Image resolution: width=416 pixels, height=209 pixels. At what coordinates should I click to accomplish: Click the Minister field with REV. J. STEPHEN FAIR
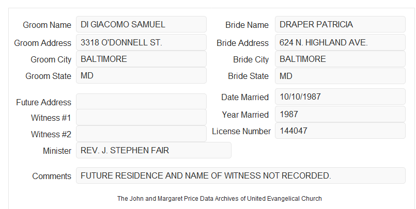tap(153, 150)
